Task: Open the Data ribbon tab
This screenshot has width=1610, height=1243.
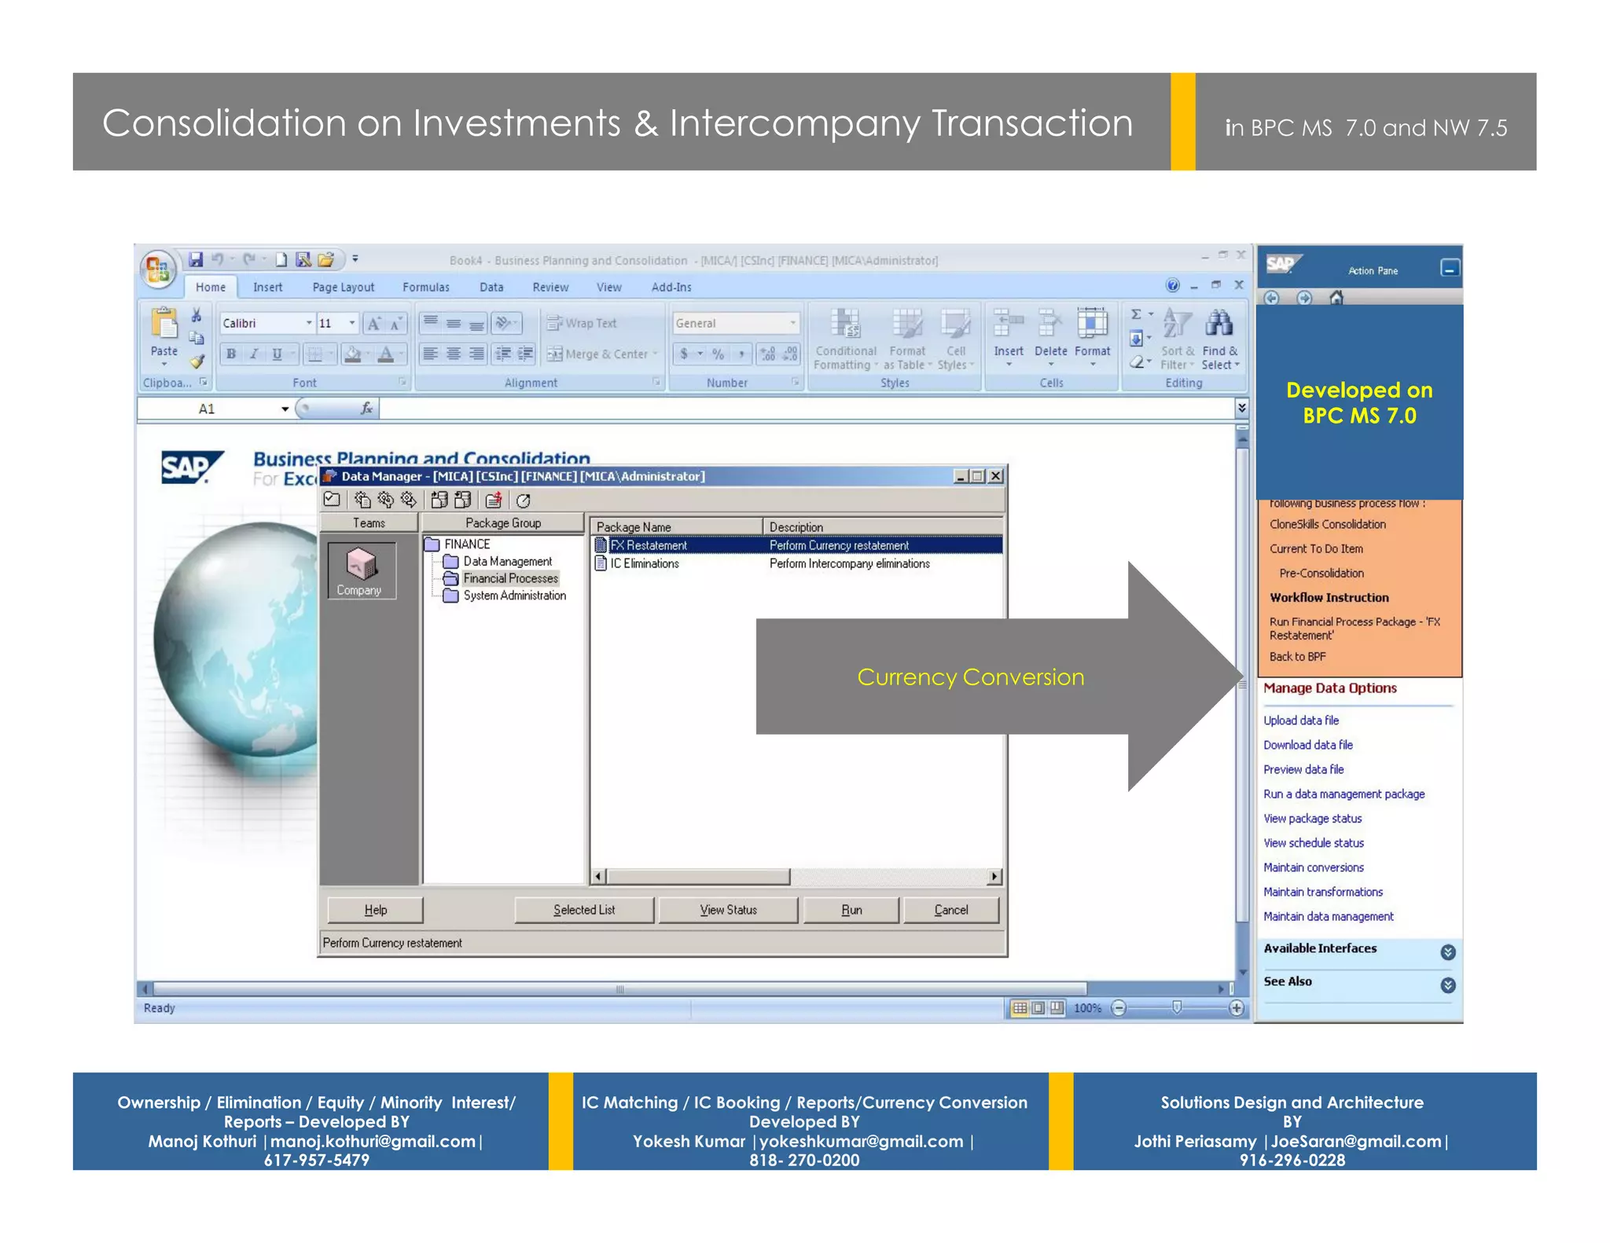Action: [491, 288]
